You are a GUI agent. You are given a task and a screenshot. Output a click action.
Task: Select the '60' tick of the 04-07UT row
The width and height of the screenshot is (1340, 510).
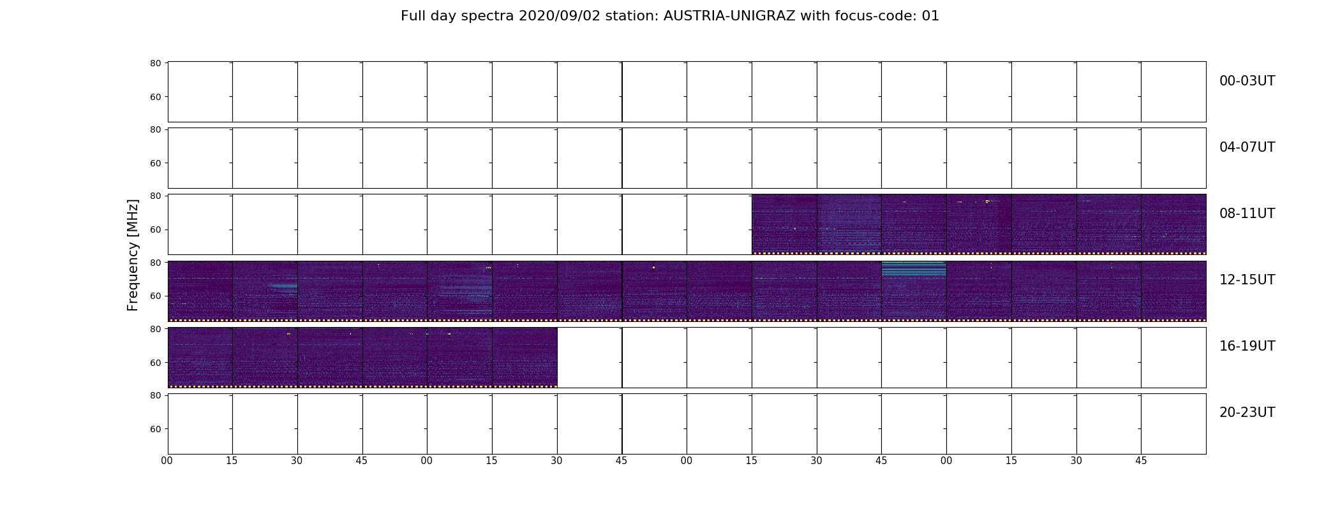(x=155, y=163)
